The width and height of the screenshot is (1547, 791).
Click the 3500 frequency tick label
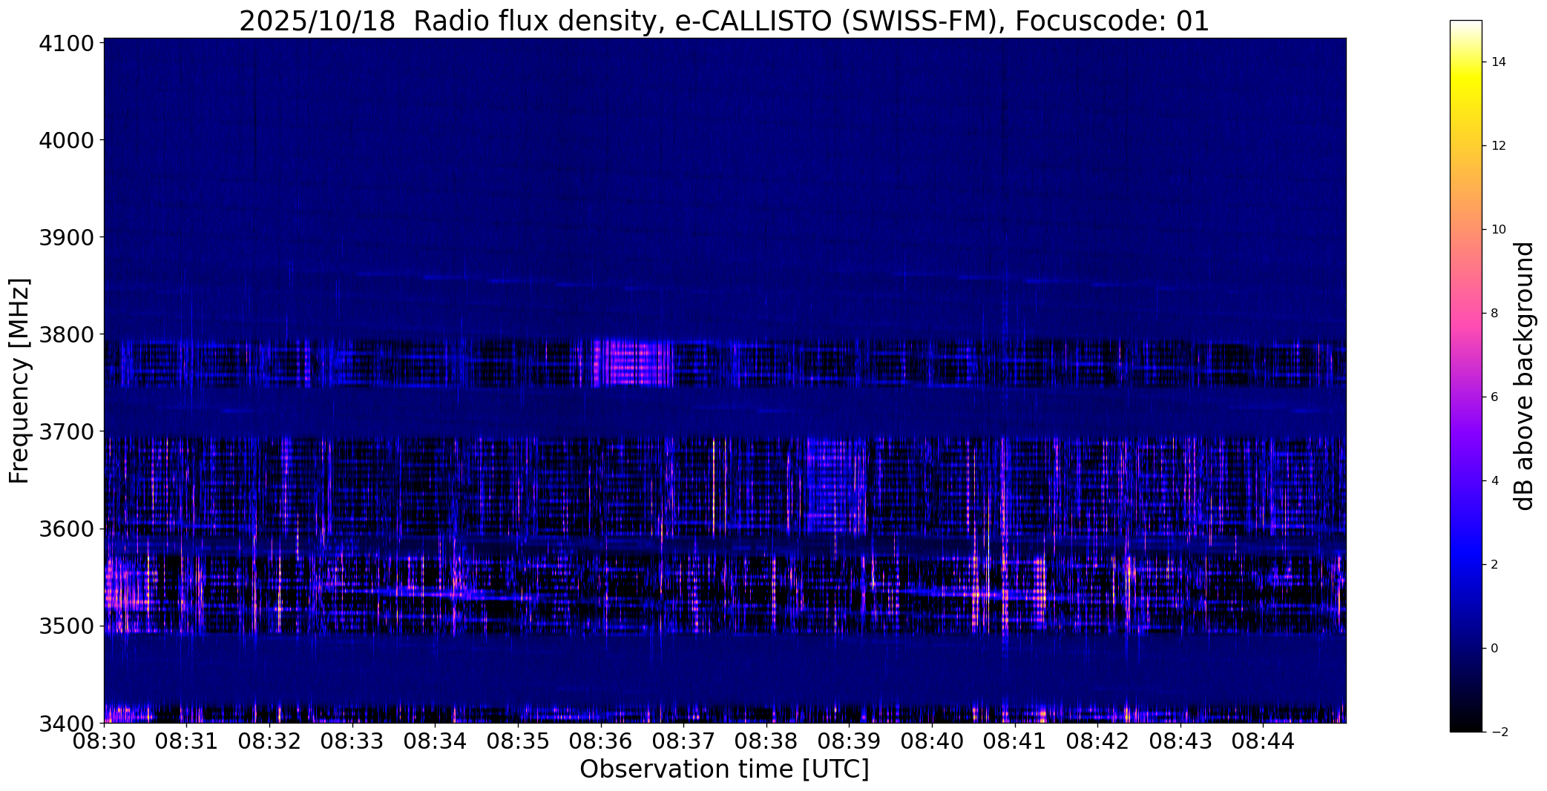click(66, 626)
